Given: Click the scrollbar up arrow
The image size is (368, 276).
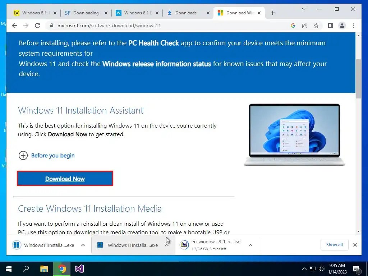Looking at the screenshot, I should pyautogui.click(x=358, y=36).
